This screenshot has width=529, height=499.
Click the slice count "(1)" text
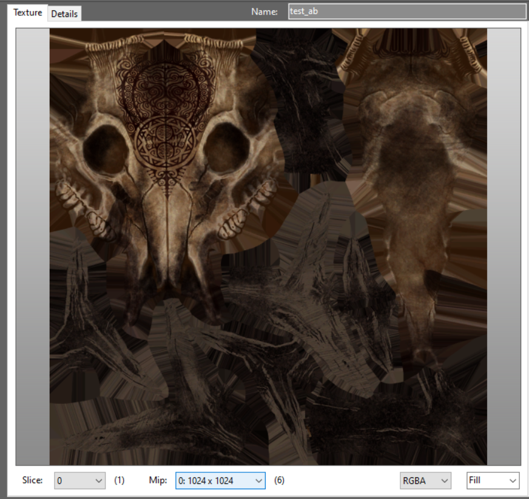point(120,481)
